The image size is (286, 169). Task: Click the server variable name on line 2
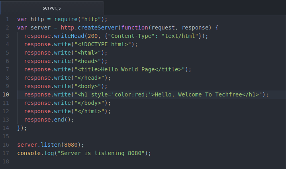(41, 28)
